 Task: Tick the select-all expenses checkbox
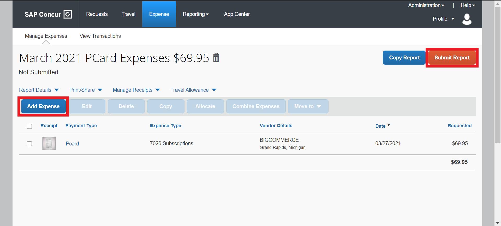(29, 126)
